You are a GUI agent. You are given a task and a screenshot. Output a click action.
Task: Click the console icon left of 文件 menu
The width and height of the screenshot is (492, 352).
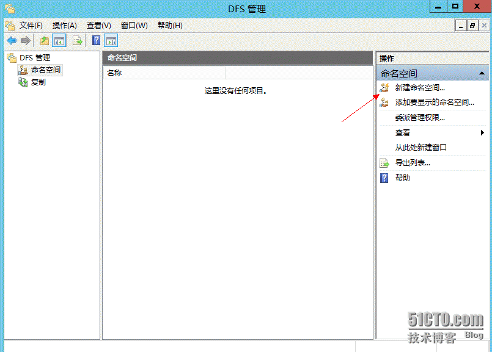pos(10,26)
